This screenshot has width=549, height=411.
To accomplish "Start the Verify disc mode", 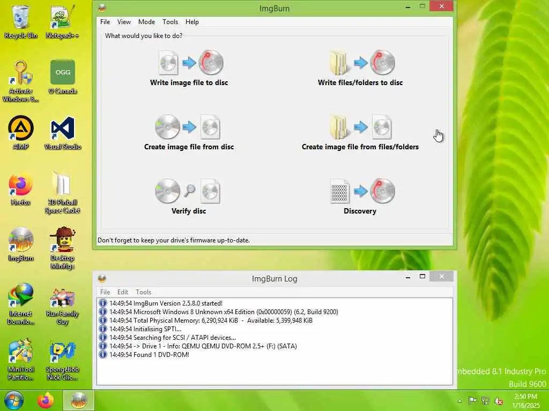I will [x=188, y=191].
